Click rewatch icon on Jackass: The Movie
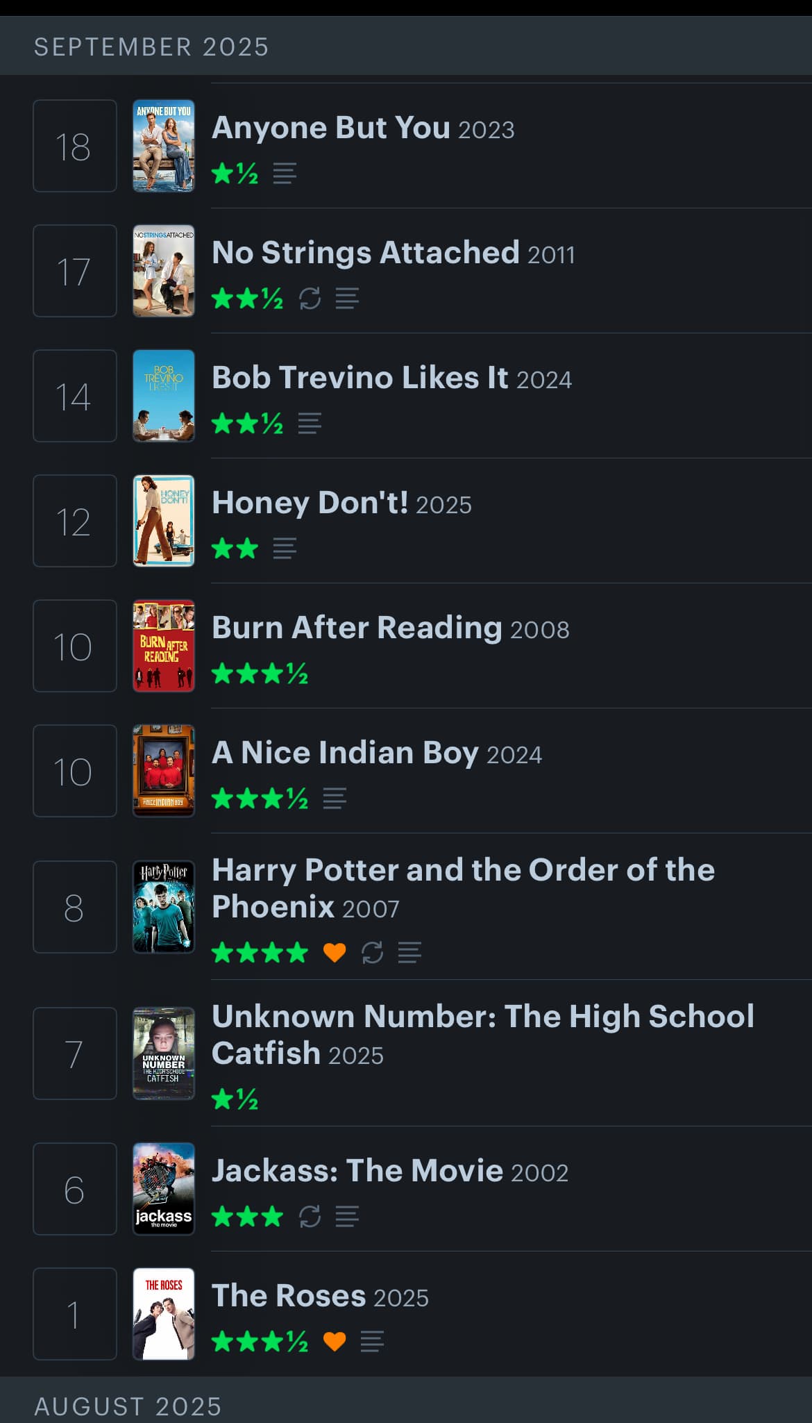The width and height of the screenshot is (812, 1423). tap(310, 1216)
